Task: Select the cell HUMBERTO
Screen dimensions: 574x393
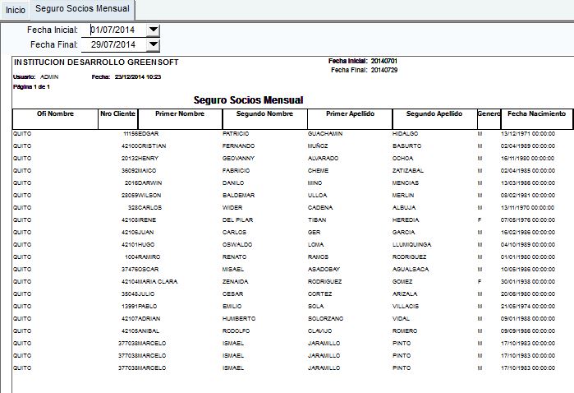Action: pos(239,318)
